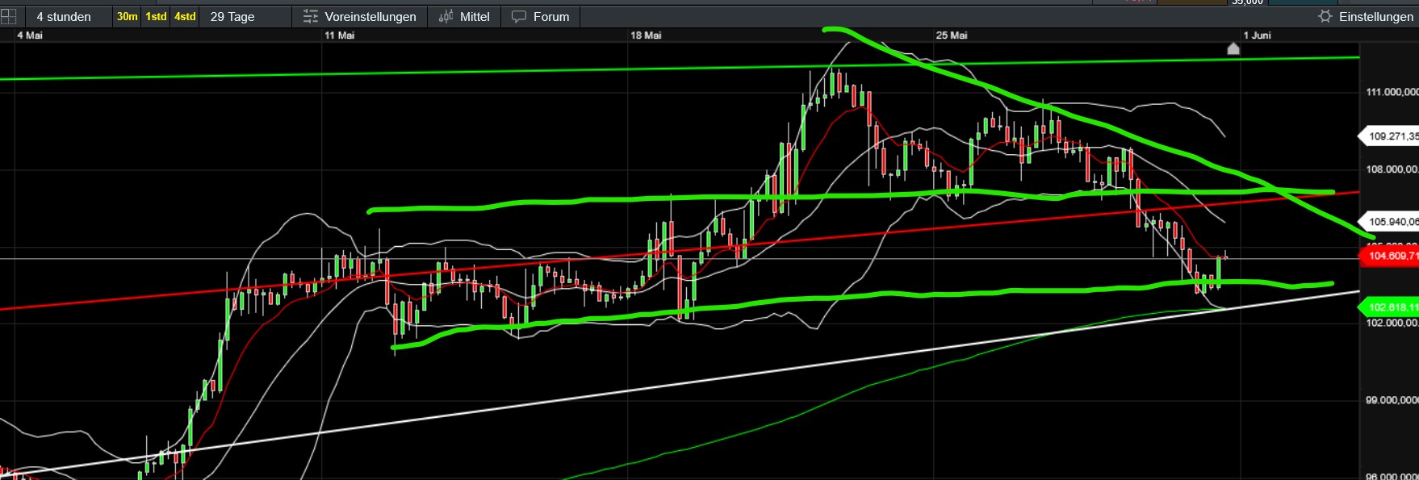The width and height of the screenshot is (1419, 480).
Task: Switch to 30m timeframe
Action: click(127, 16)
